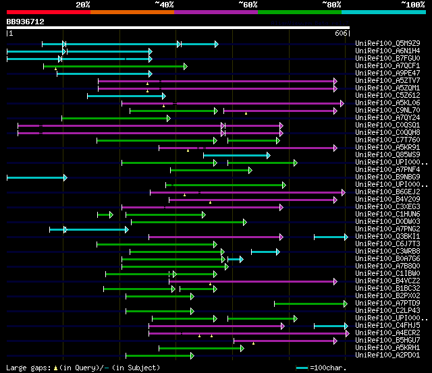
Task: Open hit UniRef100_A6N1H4
Action: pos(387,51)
